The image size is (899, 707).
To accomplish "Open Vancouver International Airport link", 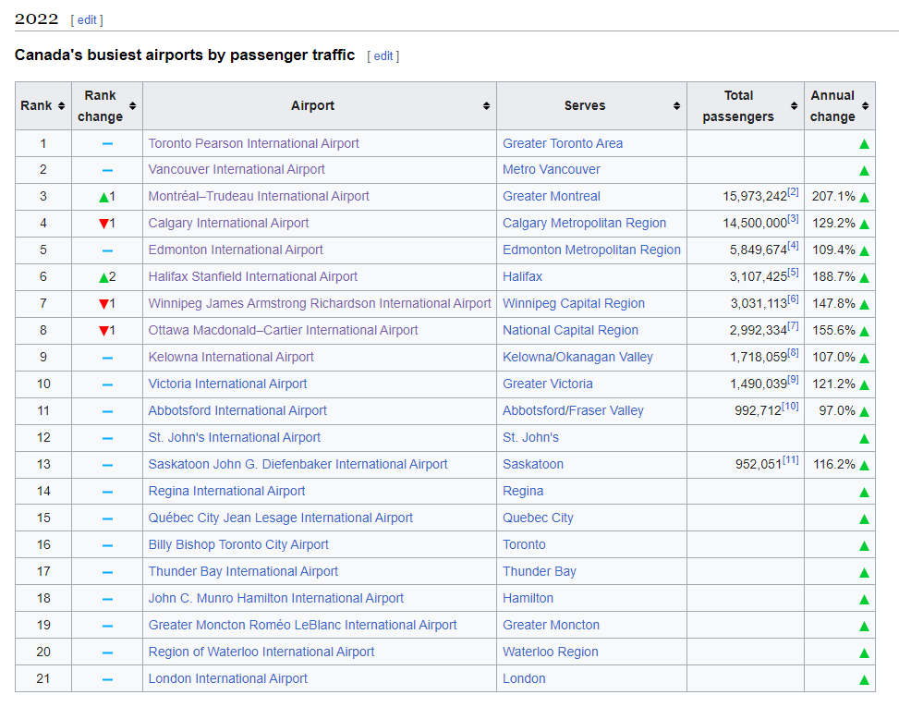I will pyautogui.click(x=237, y=170).
